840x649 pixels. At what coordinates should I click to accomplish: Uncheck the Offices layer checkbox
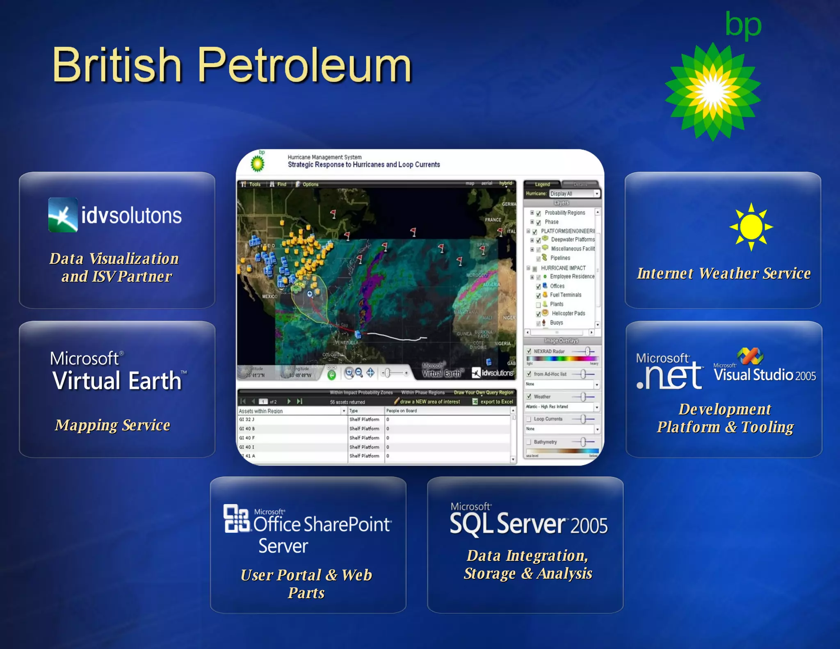[539, 286]
